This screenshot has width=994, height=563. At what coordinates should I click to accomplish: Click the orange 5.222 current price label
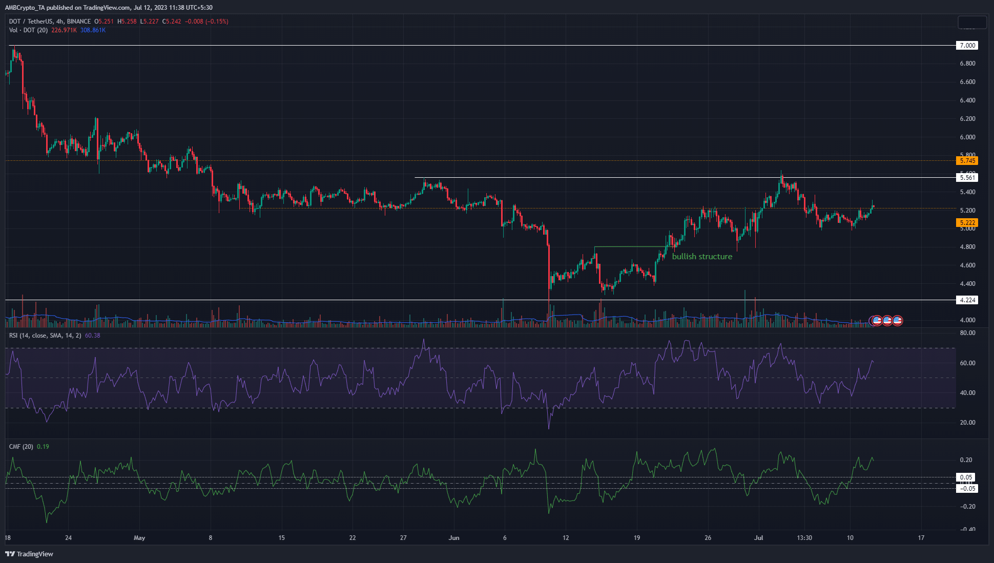[967, 223]
